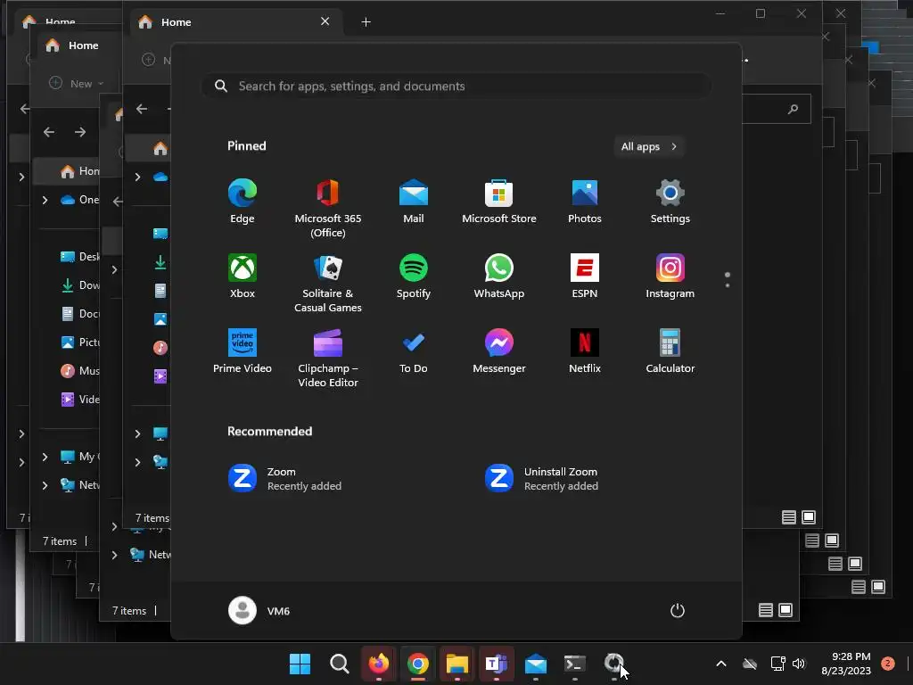
Task: Open Documents in back Explorer sidebar
Action: 79,313
